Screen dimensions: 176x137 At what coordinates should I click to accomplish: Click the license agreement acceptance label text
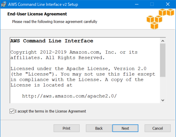(51, 111)
